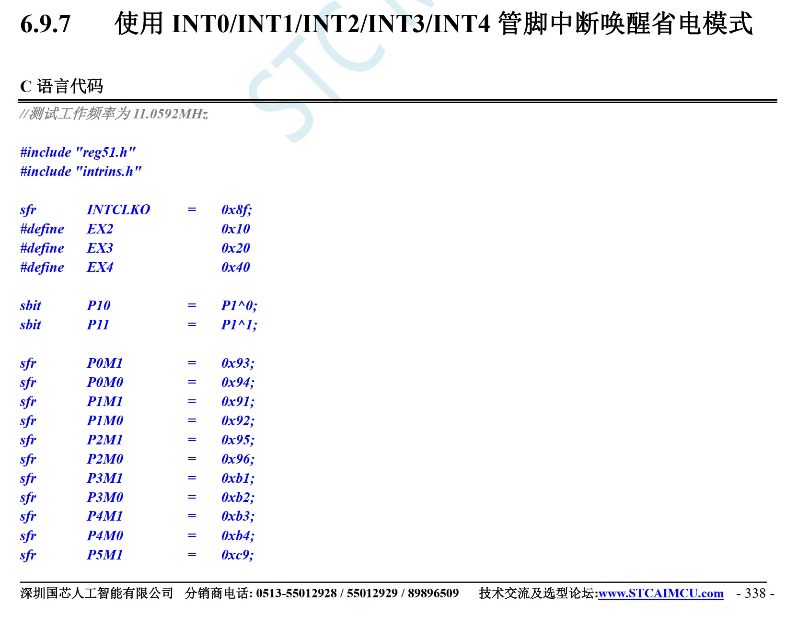Screen dimensions: 797x617
Task: Select the sbit name P11
Action: coord(98,325)
